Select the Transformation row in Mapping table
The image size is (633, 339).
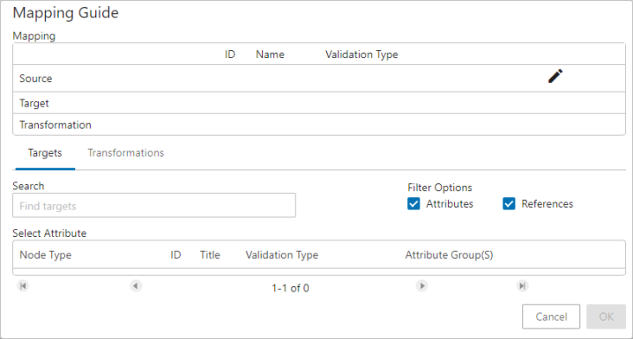(x=319, y=124)
